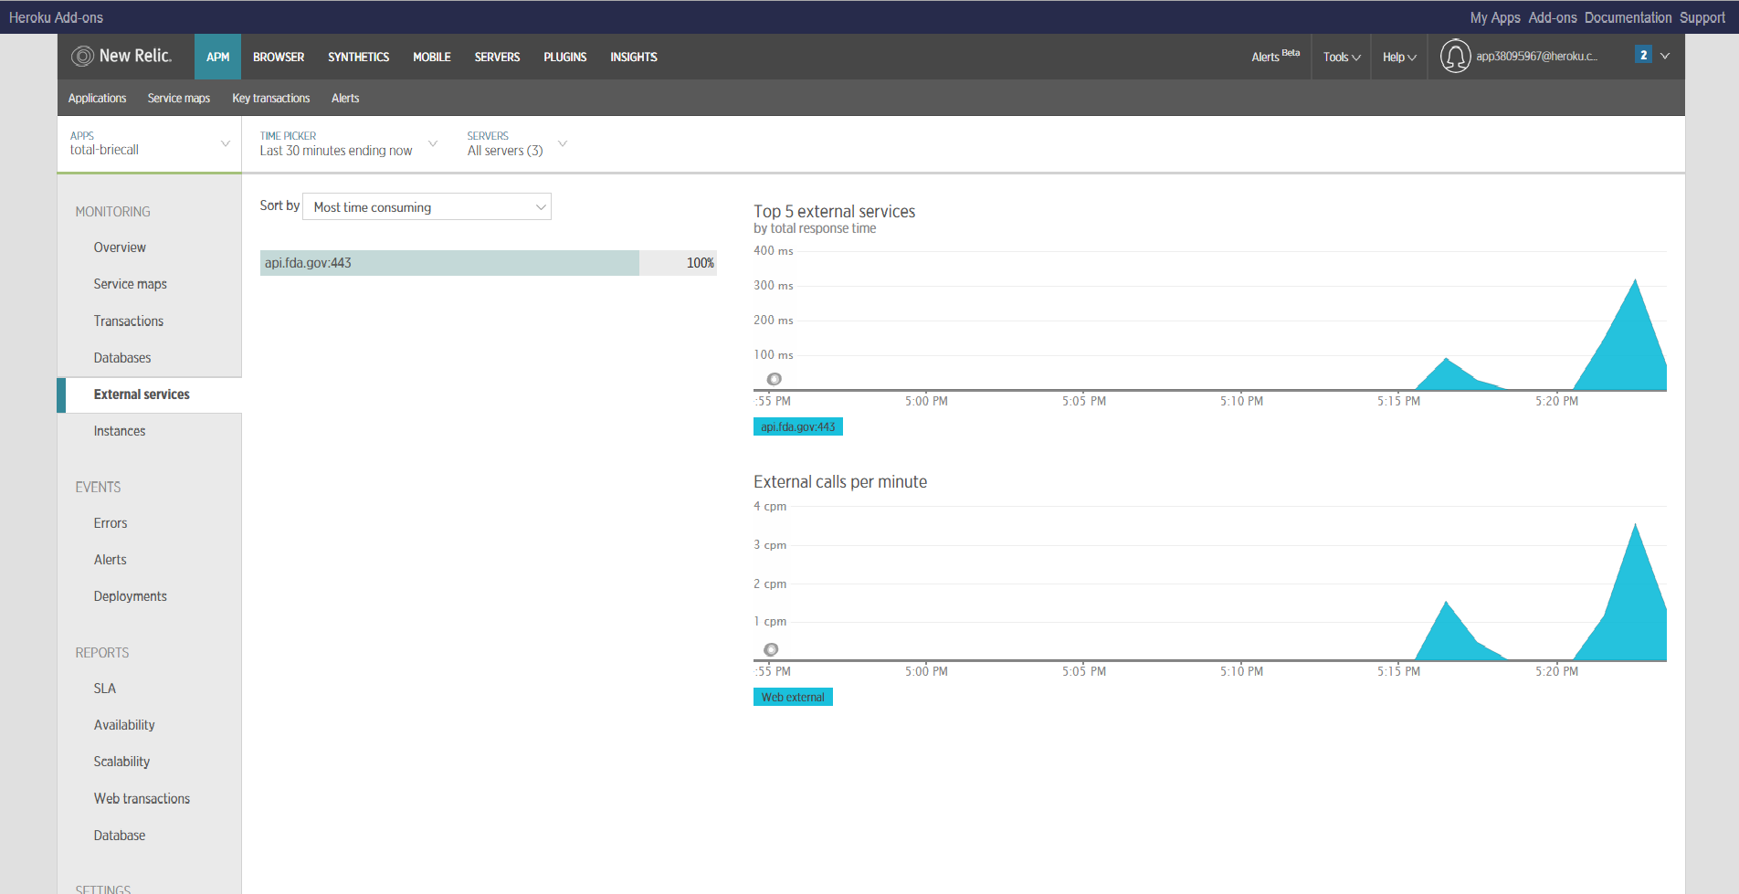Open the Sort by Most time consuming combo box
Screen dimensions: 1739x894
(427, 206)
